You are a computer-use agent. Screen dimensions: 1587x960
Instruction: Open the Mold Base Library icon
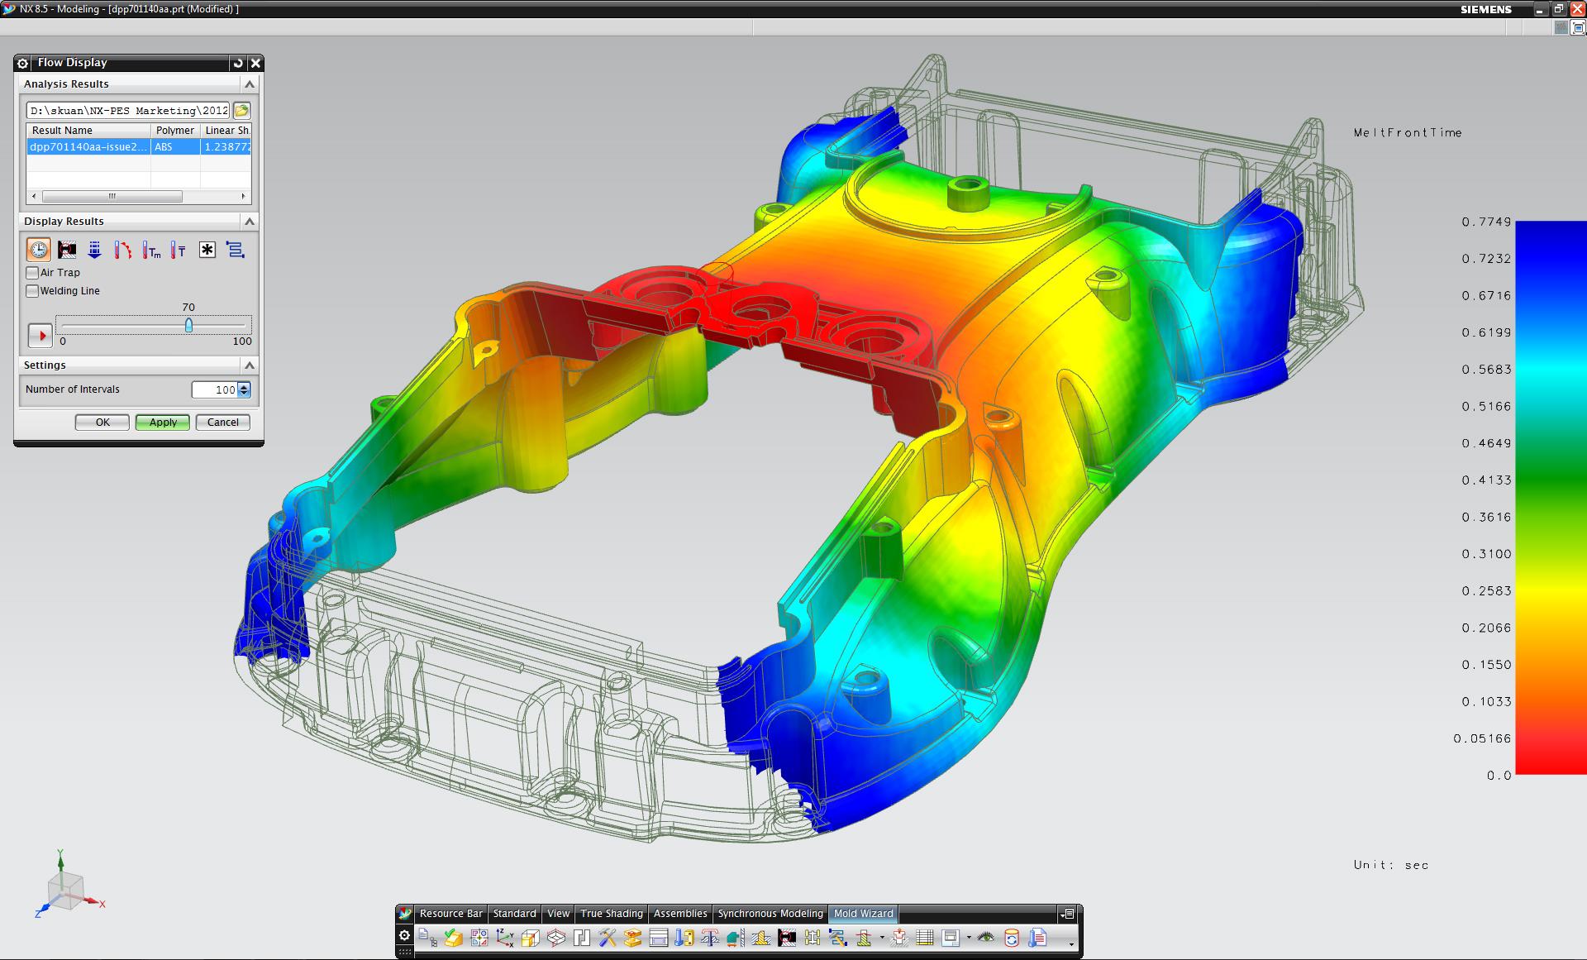click(659, 938)
